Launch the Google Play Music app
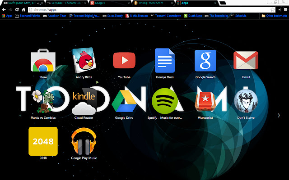Screen dimensions: 289x180 point(84,141)
